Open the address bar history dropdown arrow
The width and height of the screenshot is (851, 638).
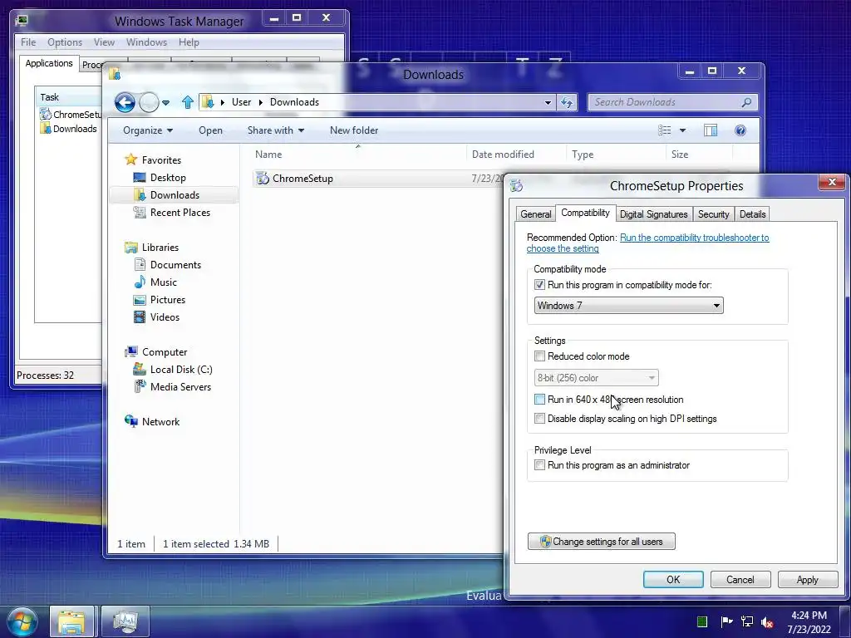pyautogui.click(x=548, y=102)
